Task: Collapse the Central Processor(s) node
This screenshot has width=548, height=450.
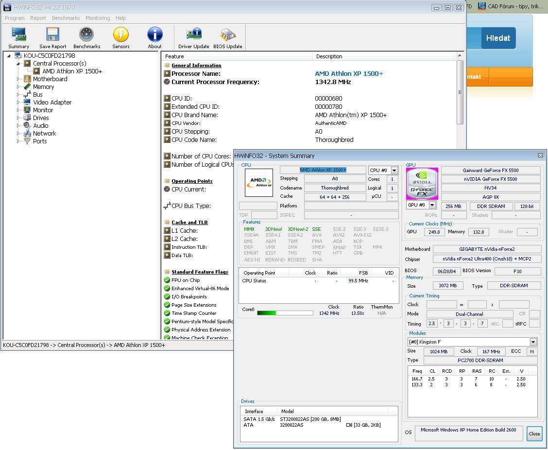Action: pyautogui.click(x=18, y=63)
